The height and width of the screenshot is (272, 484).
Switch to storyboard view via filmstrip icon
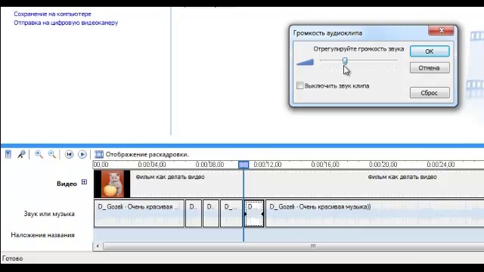[99, 154]
